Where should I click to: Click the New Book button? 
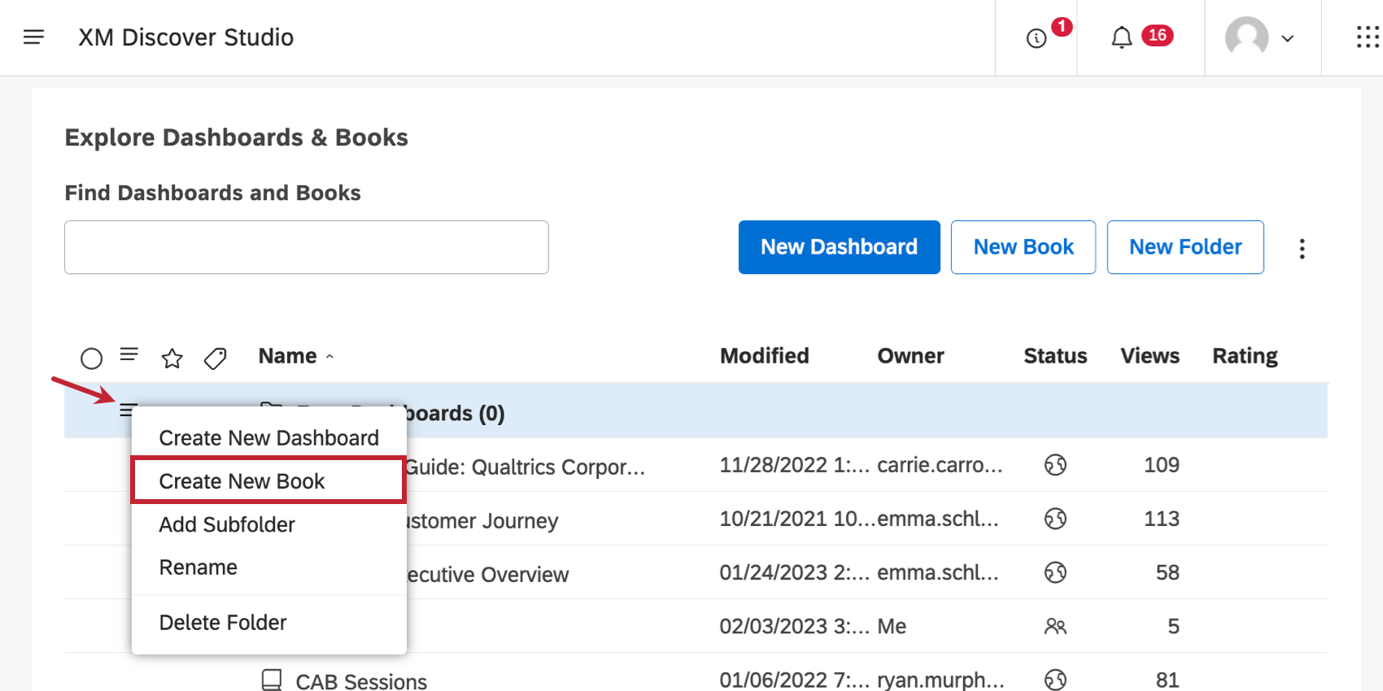pyautogui.click(x=1023, y=247)
